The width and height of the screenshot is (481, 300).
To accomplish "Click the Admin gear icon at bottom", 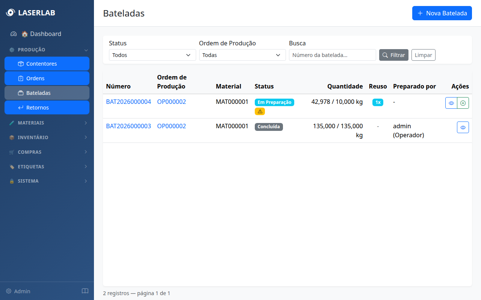I will [x=8, y=291].
